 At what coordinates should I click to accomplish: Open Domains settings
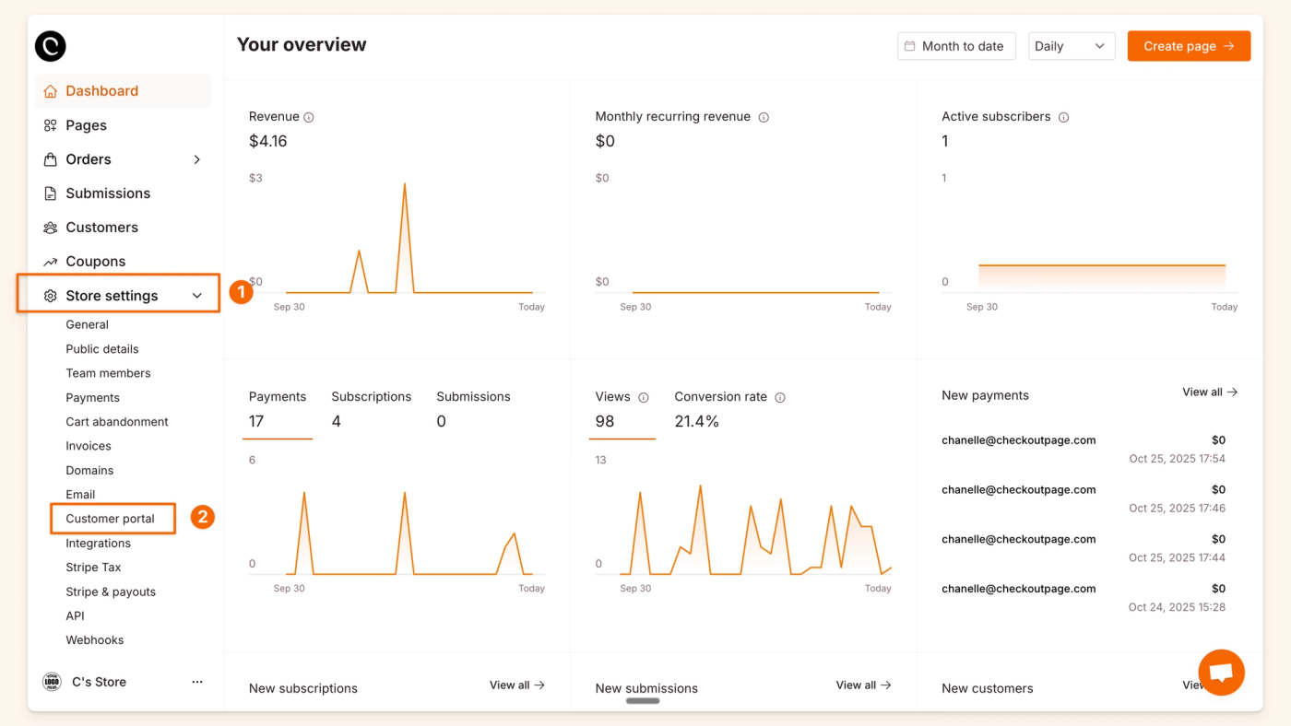89,470
